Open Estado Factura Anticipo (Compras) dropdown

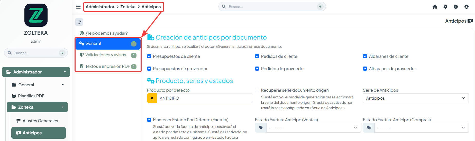coord(422,128)
